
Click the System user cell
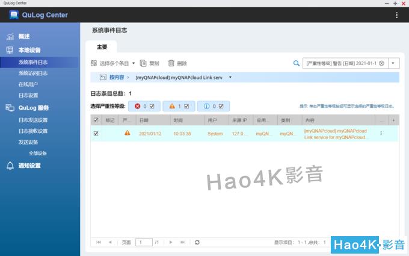coord(215,134)
